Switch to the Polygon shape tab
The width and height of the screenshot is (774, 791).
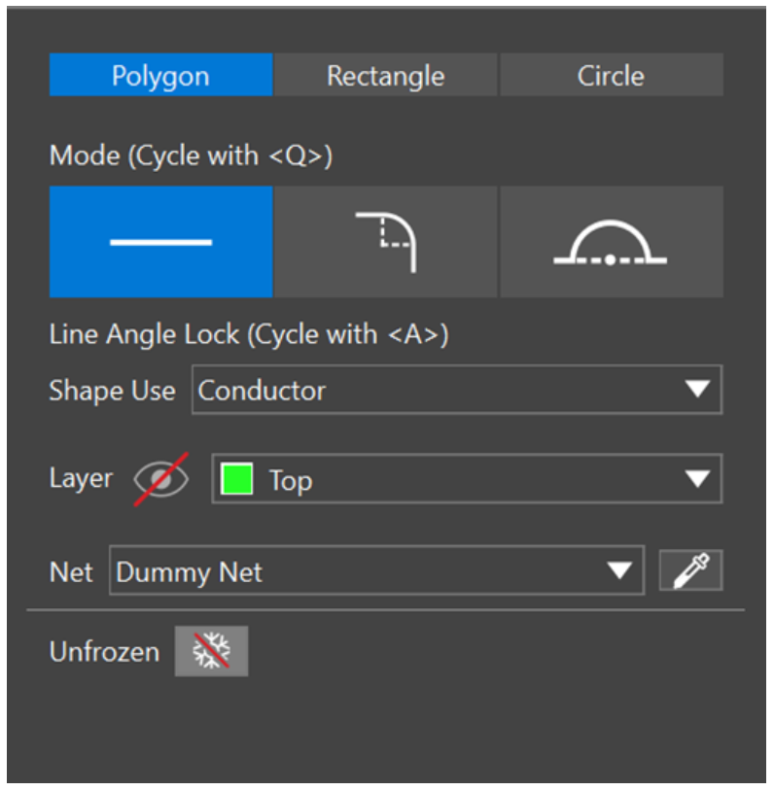point(161,76)
